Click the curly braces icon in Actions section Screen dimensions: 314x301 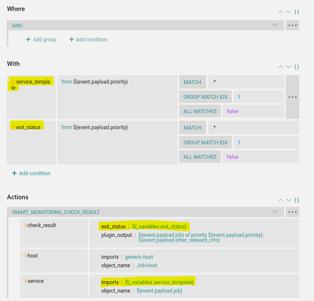[297, 200]
